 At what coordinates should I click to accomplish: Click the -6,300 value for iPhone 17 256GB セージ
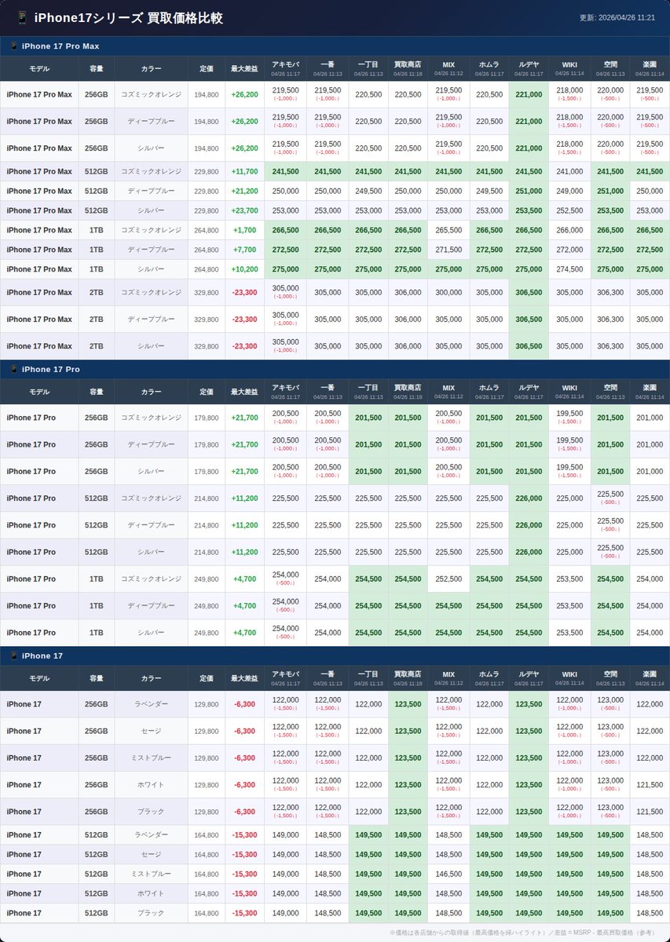tap(244, 732)
